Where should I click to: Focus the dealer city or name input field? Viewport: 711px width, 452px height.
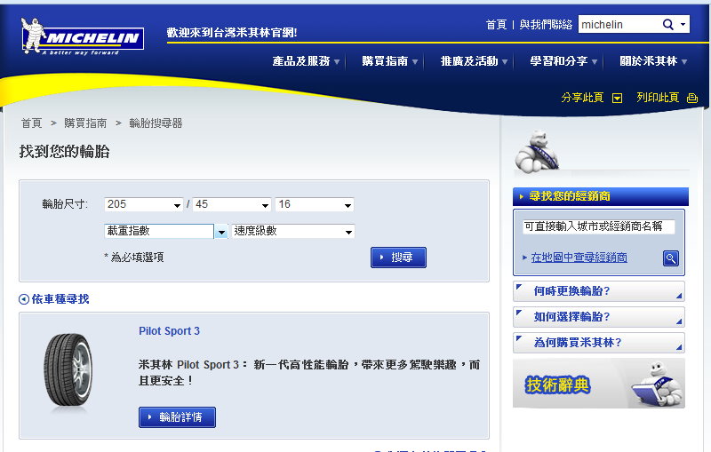[x=598, y=226]
